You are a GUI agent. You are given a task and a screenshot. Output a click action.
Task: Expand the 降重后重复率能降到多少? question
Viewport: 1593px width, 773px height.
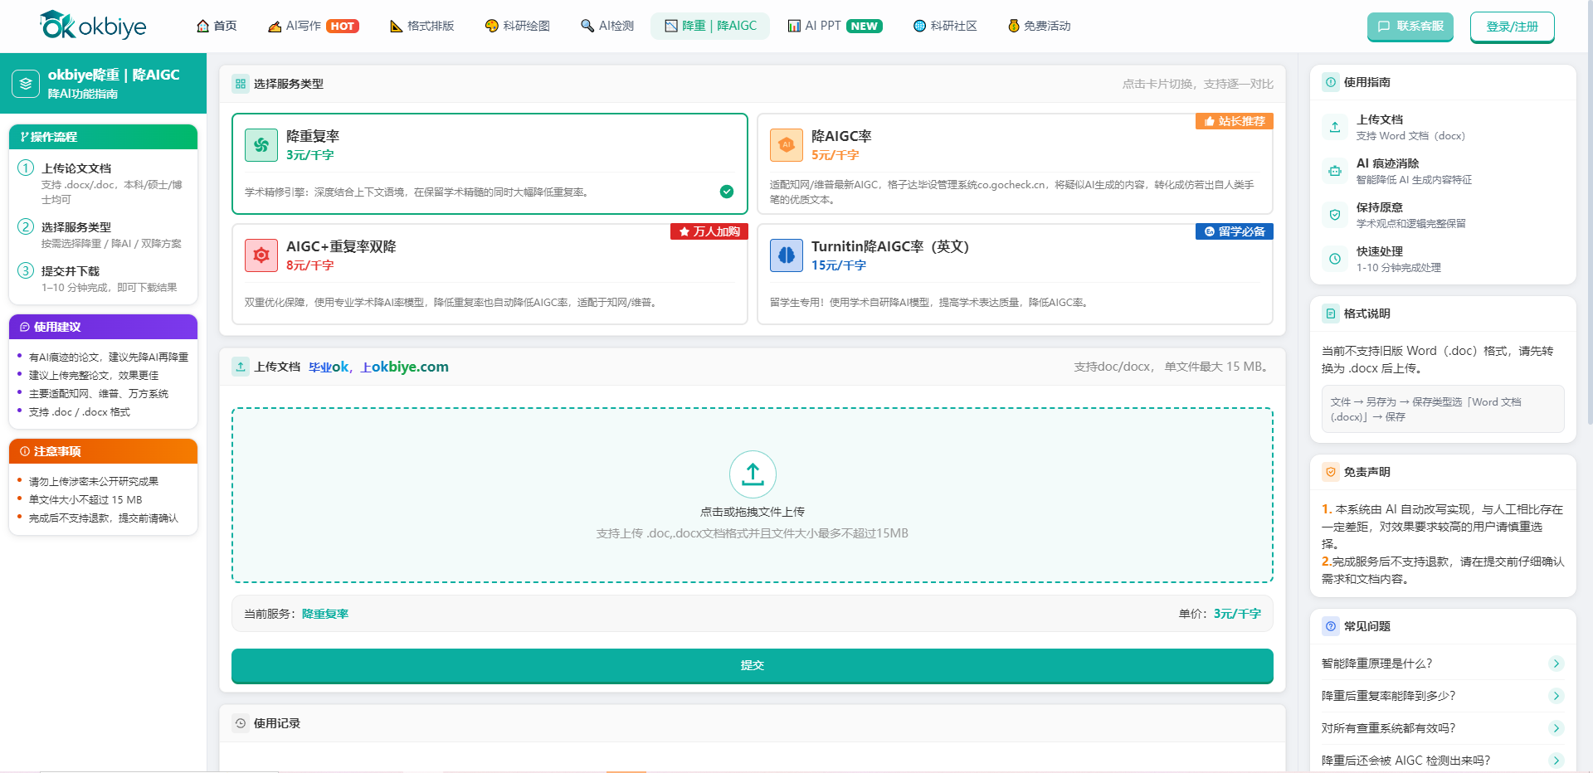(x=1443, y=696)
